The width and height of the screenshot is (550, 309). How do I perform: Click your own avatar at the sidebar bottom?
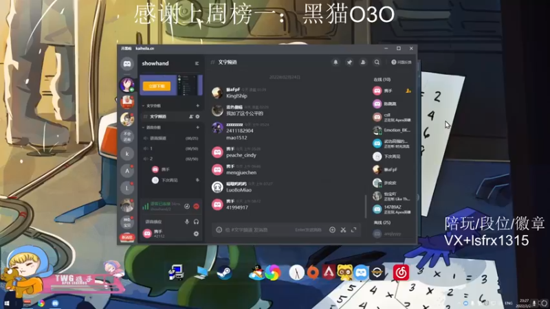(x=147, y=233)
